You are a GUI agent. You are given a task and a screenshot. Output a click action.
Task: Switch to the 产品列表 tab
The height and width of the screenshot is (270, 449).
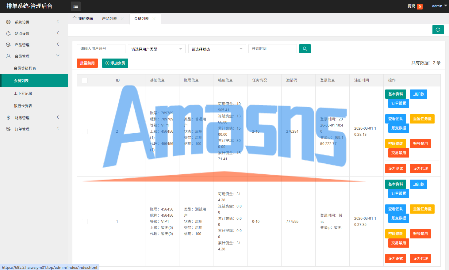tap(109, 19)
